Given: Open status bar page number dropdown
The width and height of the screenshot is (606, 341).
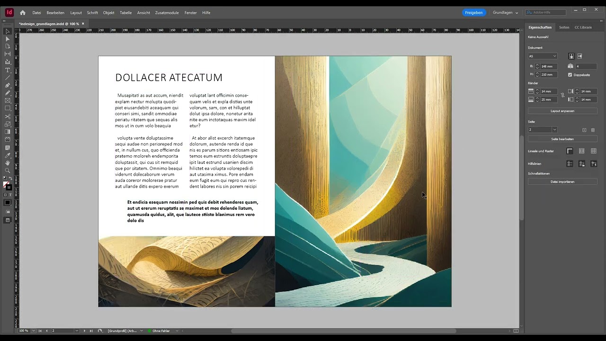Looking at the screenshot, I should pos(77,331).
